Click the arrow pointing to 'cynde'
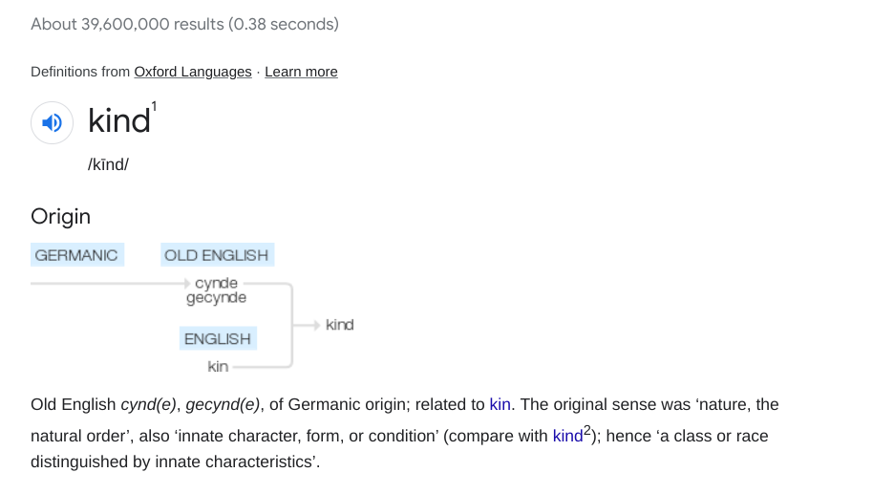This screenshot has height=494, width=894. pos(185,284)
